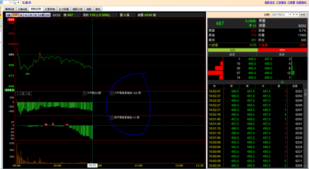Click the ? help icon in the sub-chart's button group
The image size is (309, 169).
pos(18,94)
